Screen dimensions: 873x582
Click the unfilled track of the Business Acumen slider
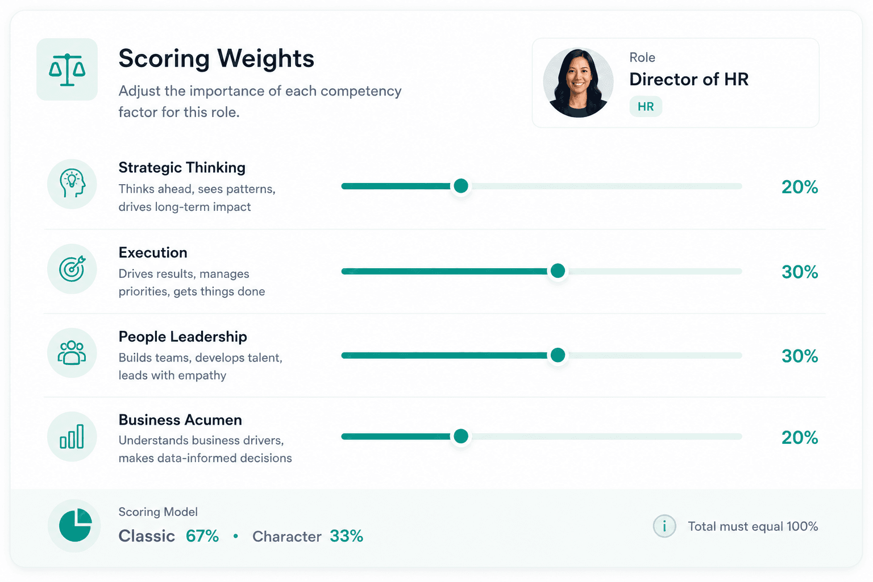[606, 436]
